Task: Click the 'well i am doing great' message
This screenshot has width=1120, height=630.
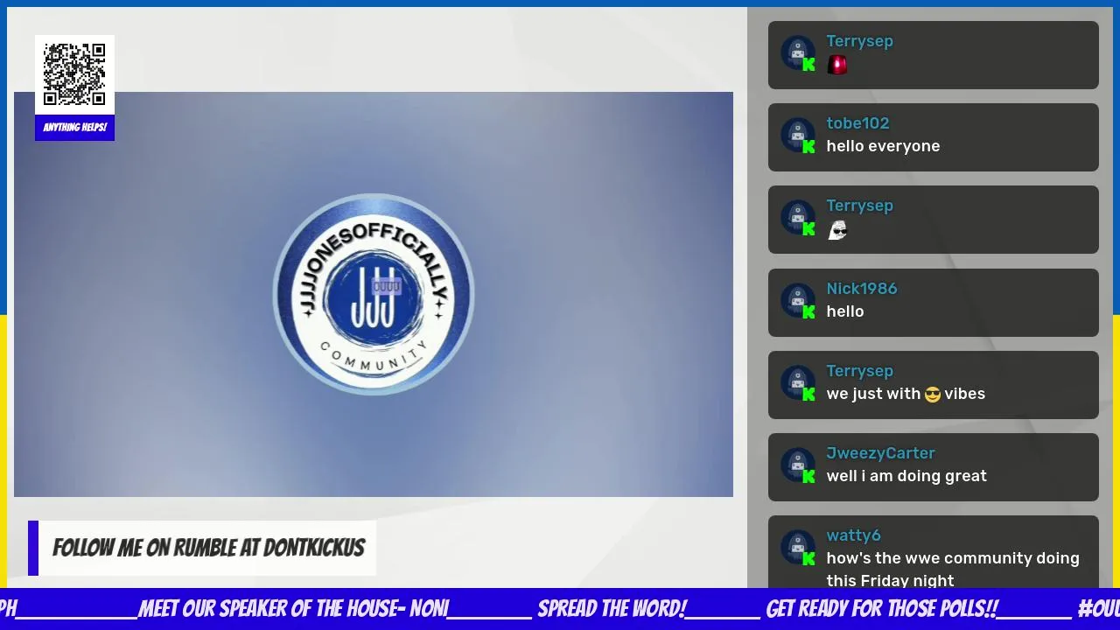Action: pos(906,476)
